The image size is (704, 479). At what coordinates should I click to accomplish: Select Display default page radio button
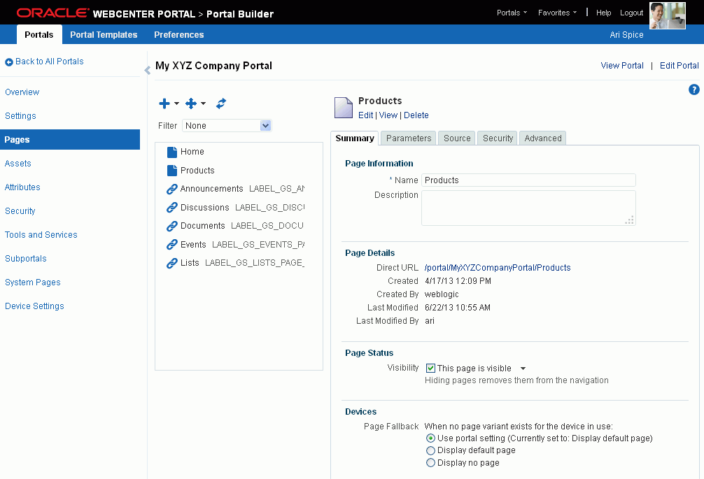(430, 450)
